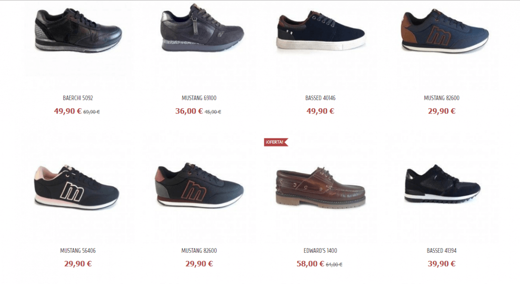View the dark Mustang 82600 sneaker photo
The width and height of the screenshot is (520, 284).
(199, 185)
